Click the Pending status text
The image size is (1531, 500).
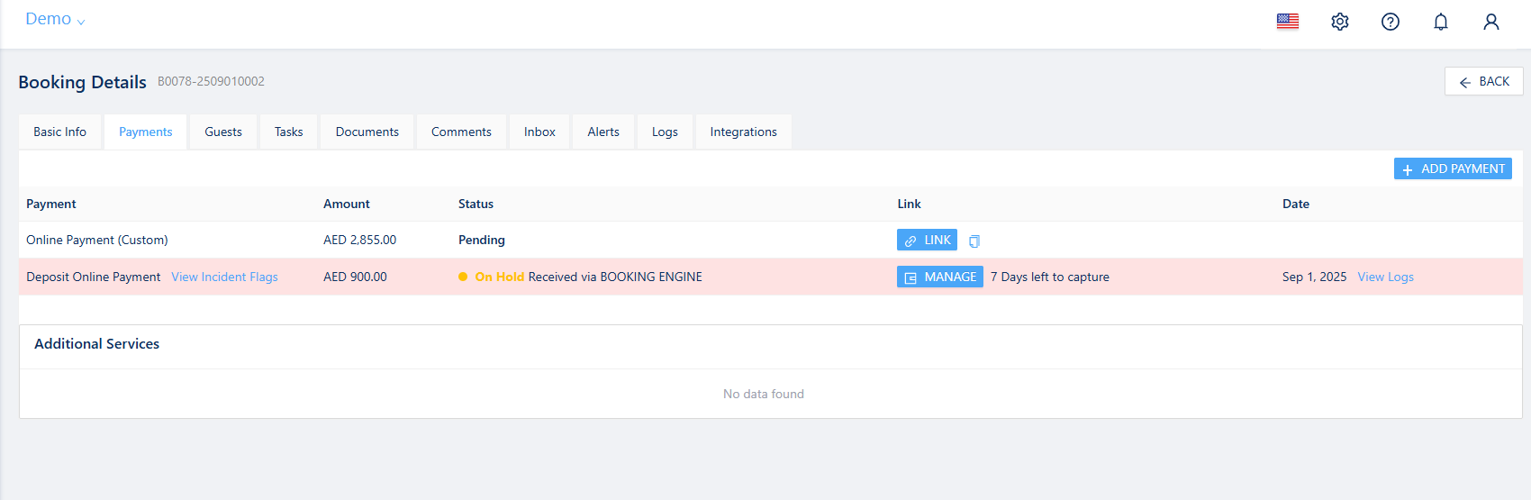(x=482, y=240)
